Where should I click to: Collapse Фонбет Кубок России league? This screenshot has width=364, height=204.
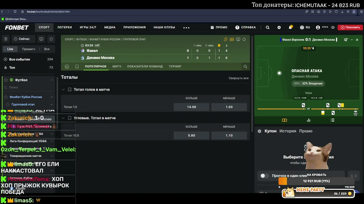tap(52, 97)
